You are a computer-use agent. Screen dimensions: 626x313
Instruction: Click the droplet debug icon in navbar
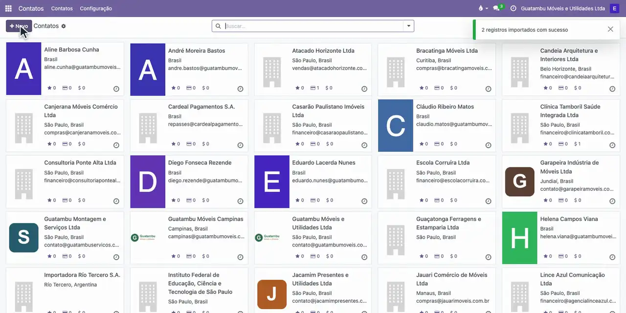(x=481, y=8)
